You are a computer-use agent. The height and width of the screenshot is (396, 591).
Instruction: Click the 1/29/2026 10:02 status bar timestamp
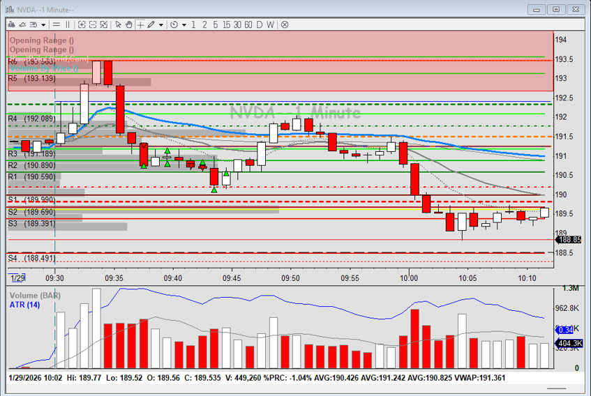coord(35,378)
